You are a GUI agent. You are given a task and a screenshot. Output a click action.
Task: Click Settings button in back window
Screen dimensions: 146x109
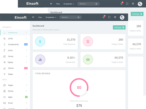pyautogui.click(x=137, y=14)
